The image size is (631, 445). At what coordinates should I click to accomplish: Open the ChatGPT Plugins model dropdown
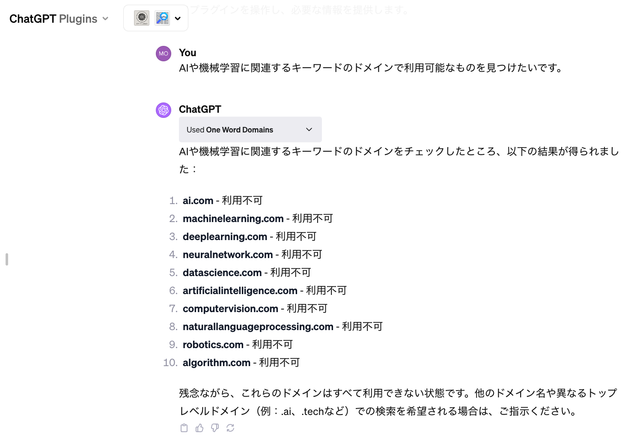click(59, 19)
